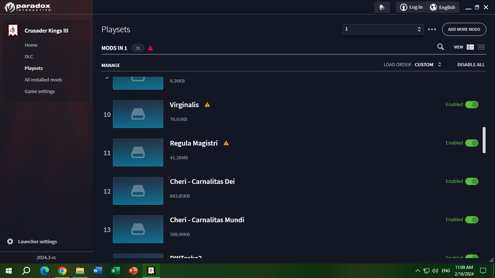The height and width of the screenshot is (278, 495).
Task: Click the Crusader Kings launcher taskbar icon
Action: tap(151, 271)
